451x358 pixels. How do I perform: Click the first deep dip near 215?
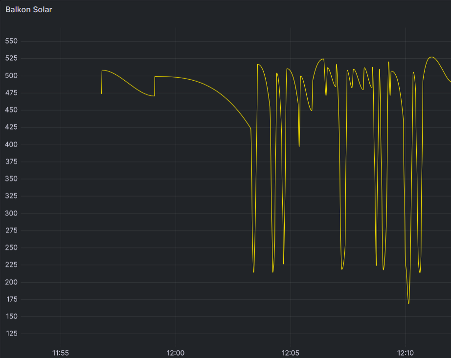(254, 272)
